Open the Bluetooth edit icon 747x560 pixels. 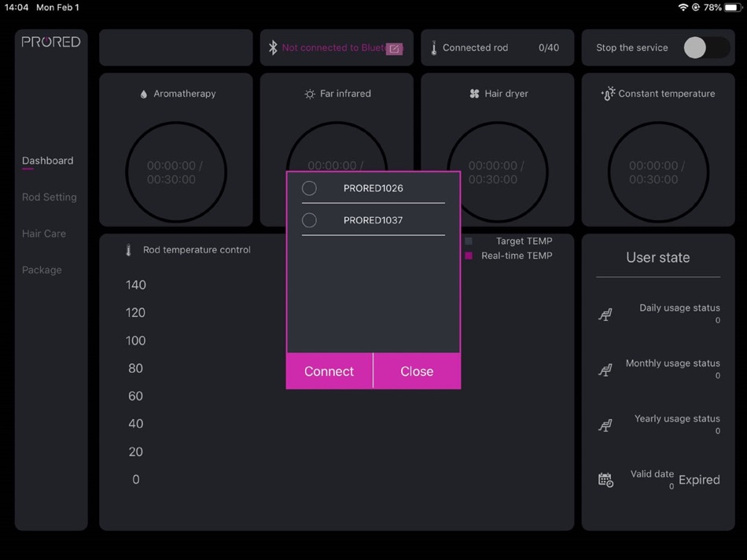(395, 49)
